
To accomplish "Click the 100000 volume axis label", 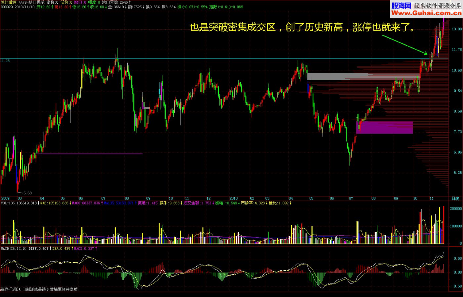I will point(455,226).
